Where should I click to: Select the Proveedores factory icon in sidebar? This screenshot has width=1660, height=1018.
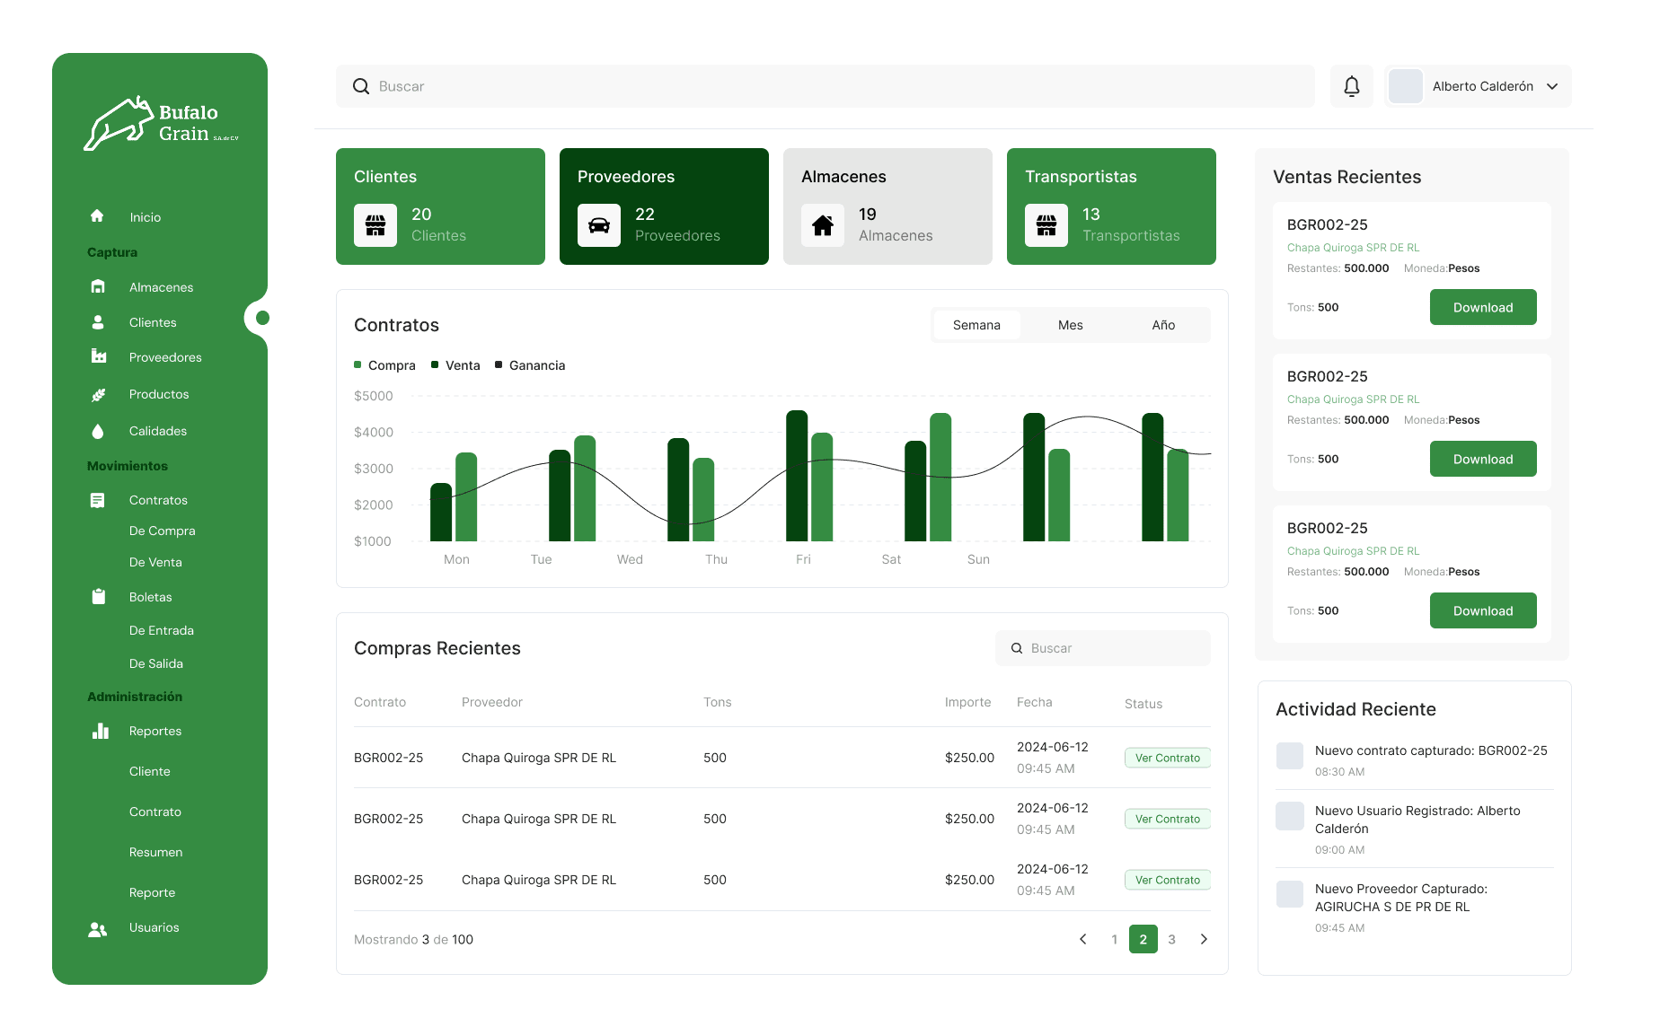[99, 356]
